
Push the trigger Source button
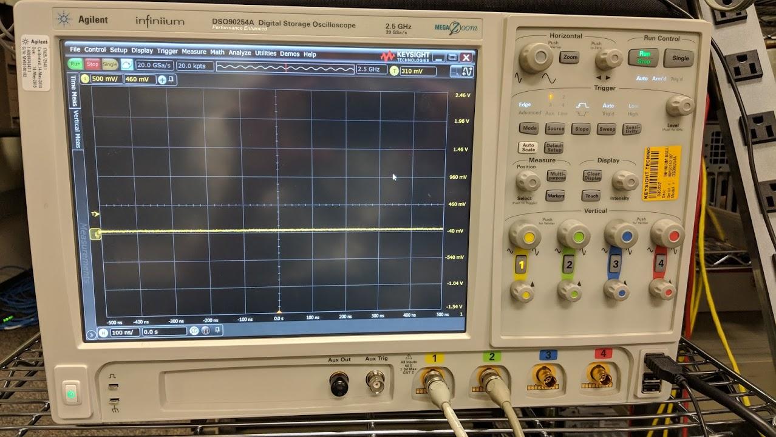pyautogui.click(x=555, y=129)
